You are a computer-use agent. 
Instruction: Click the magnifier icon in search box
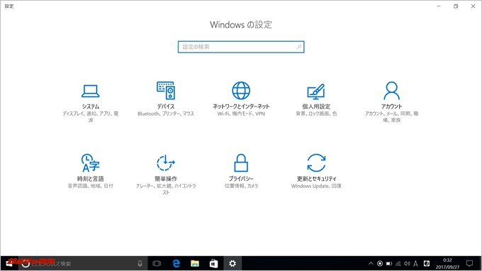tap(299, 47)
